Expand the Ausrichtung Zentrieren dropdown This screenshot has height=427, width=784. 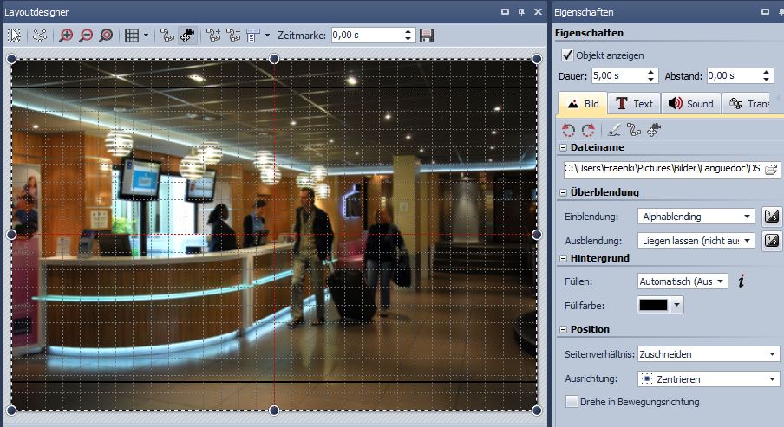click(708, 379)
